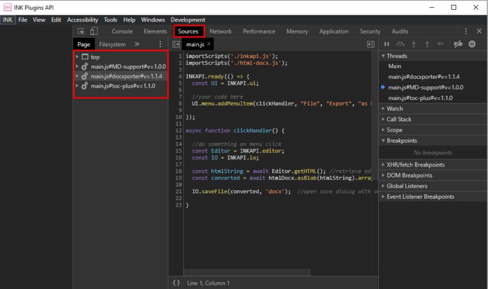Switch to the Security tab
Screen dimensions: 488x289
click(x=370, y=32)
